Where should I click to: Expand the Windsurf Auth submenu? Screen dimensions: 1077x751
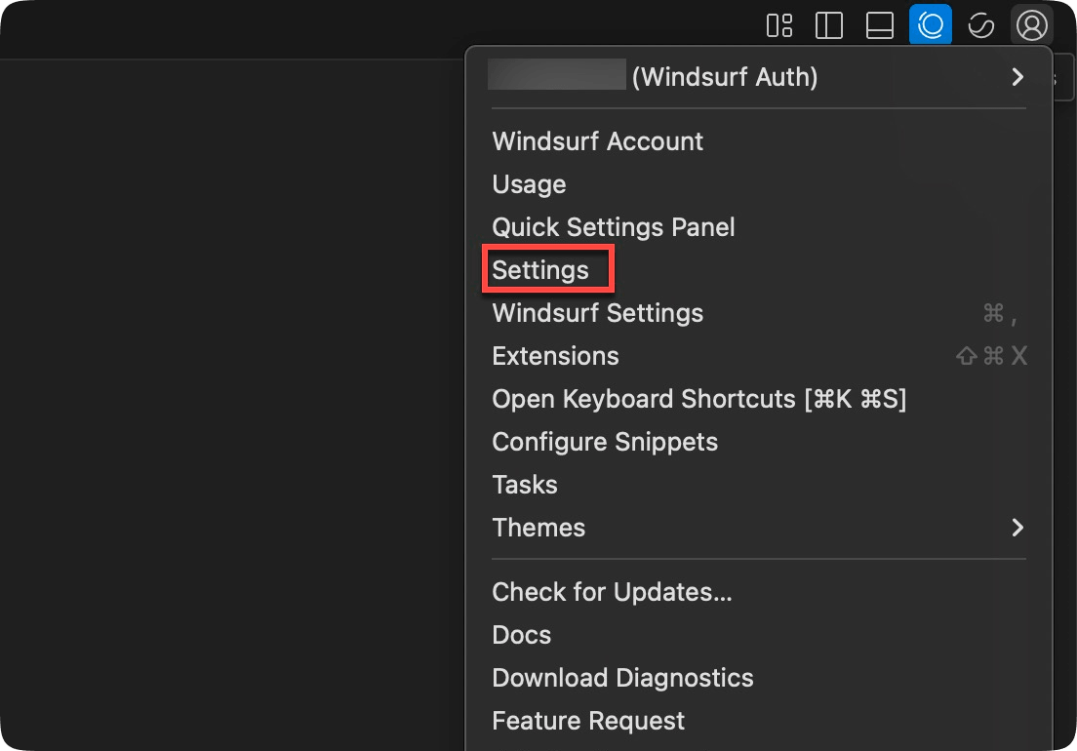[x=1017, y=77]
